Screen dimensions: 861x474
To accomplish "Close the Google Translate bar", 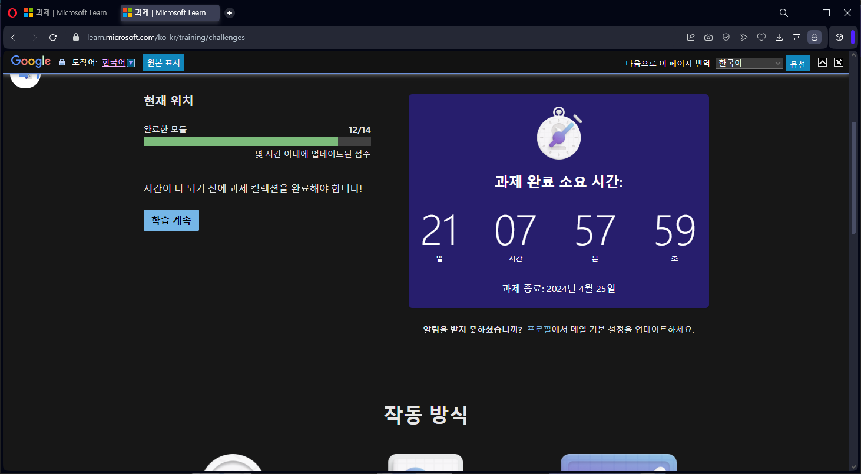I will 839,62.
